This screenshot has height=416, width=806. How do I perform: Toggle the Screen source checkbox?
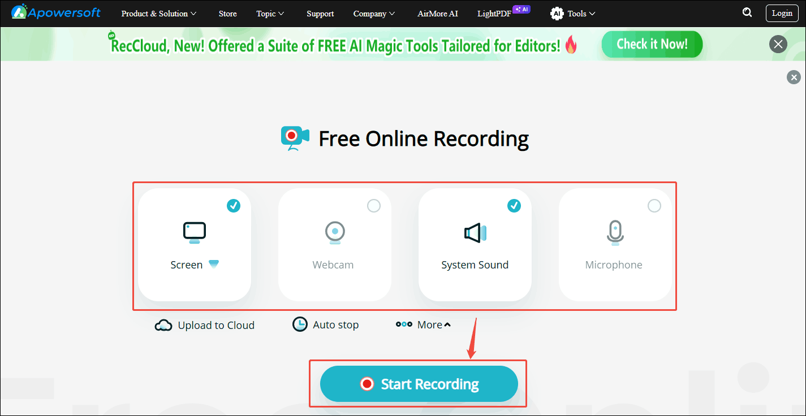pyautogui.click(x=234, y=206)
